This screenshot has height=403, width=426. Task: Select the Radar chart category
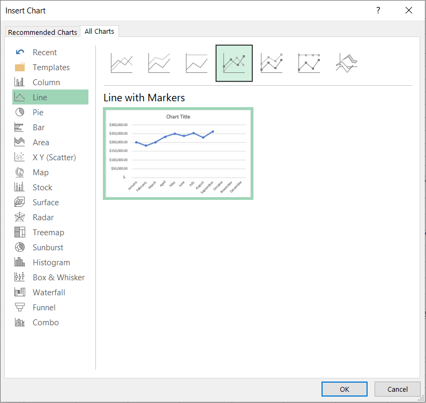(43, 218)
